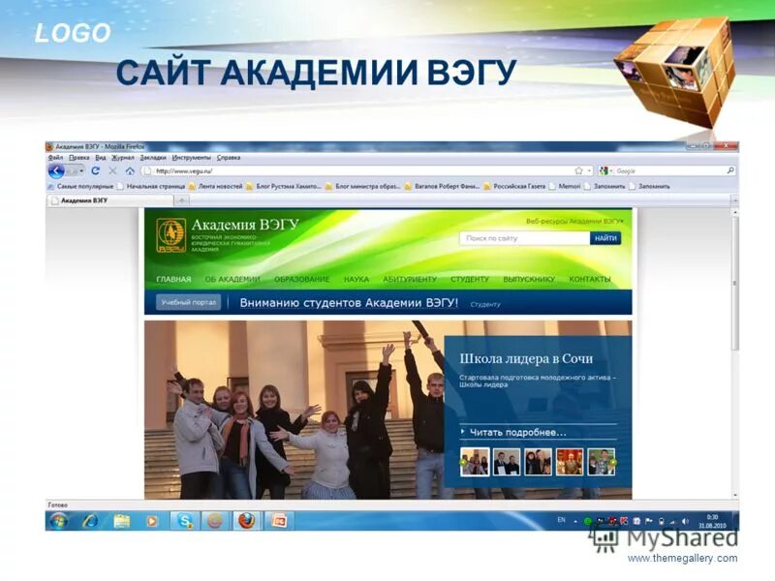This screenshot has width=775, height=581.
Task: Open the Windows Start button
Action: point(59,521)
